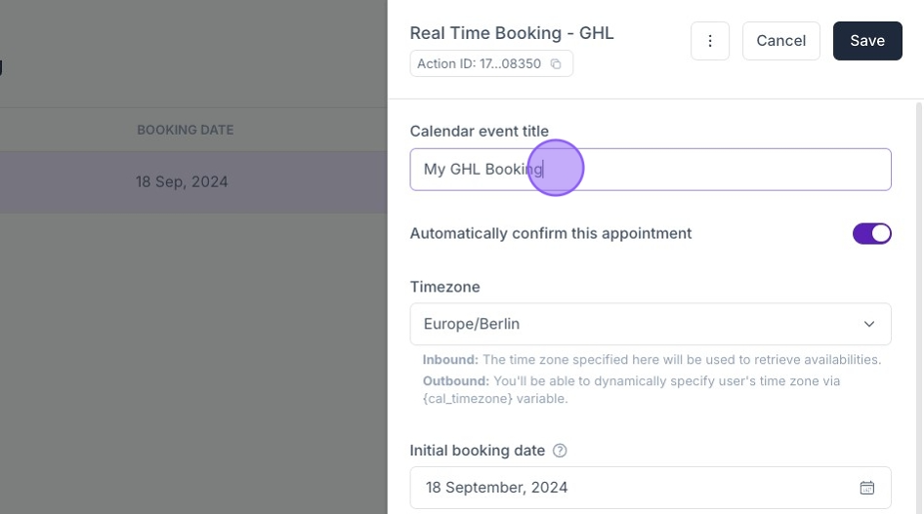Click the Initial booking date label
Screen dimensions: 924x514
[477, 451]
